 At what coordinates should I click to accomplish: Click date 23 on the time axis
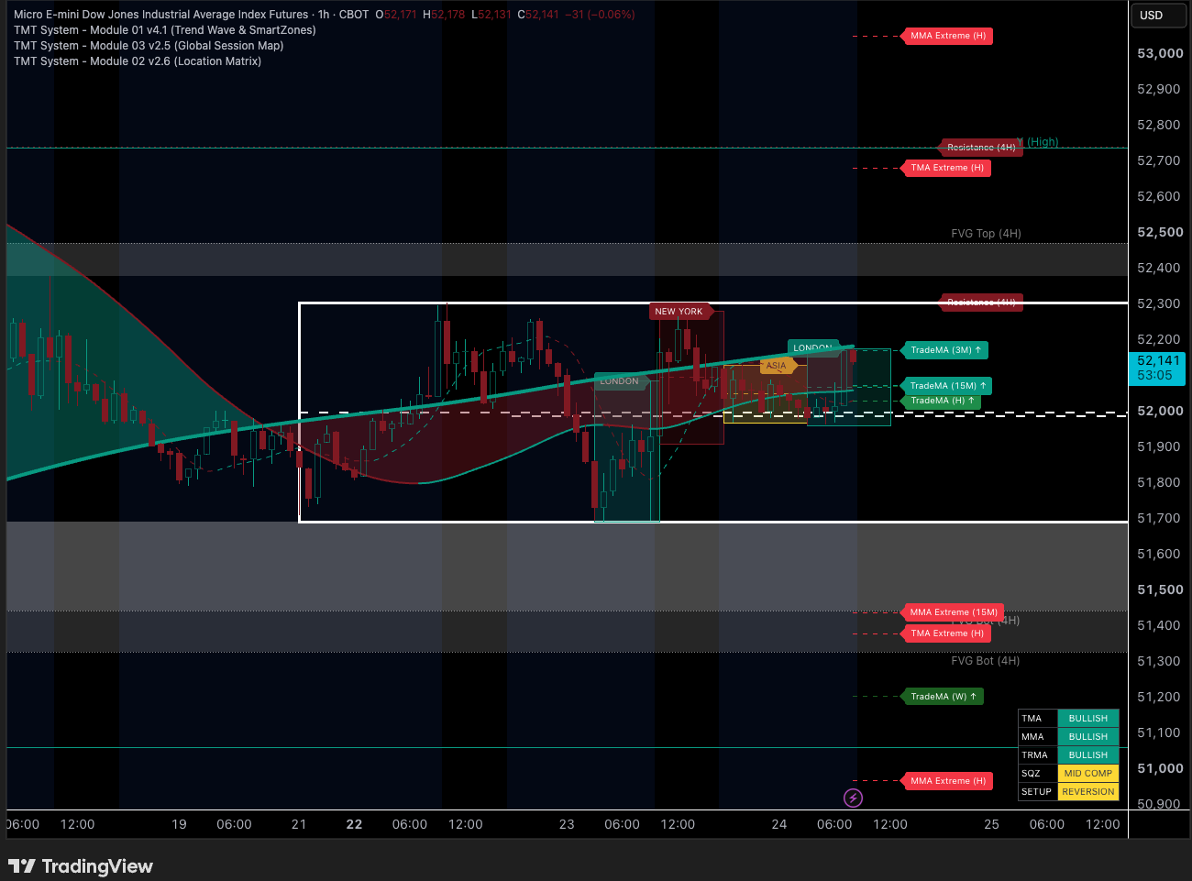(x=567, y=825)
